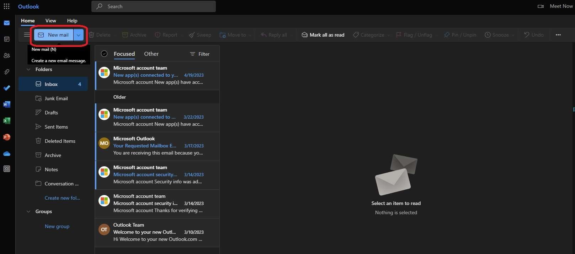The image size is (575, 254).
Task: Open the Outlook Team welcome email
Action: click(157, 232)
